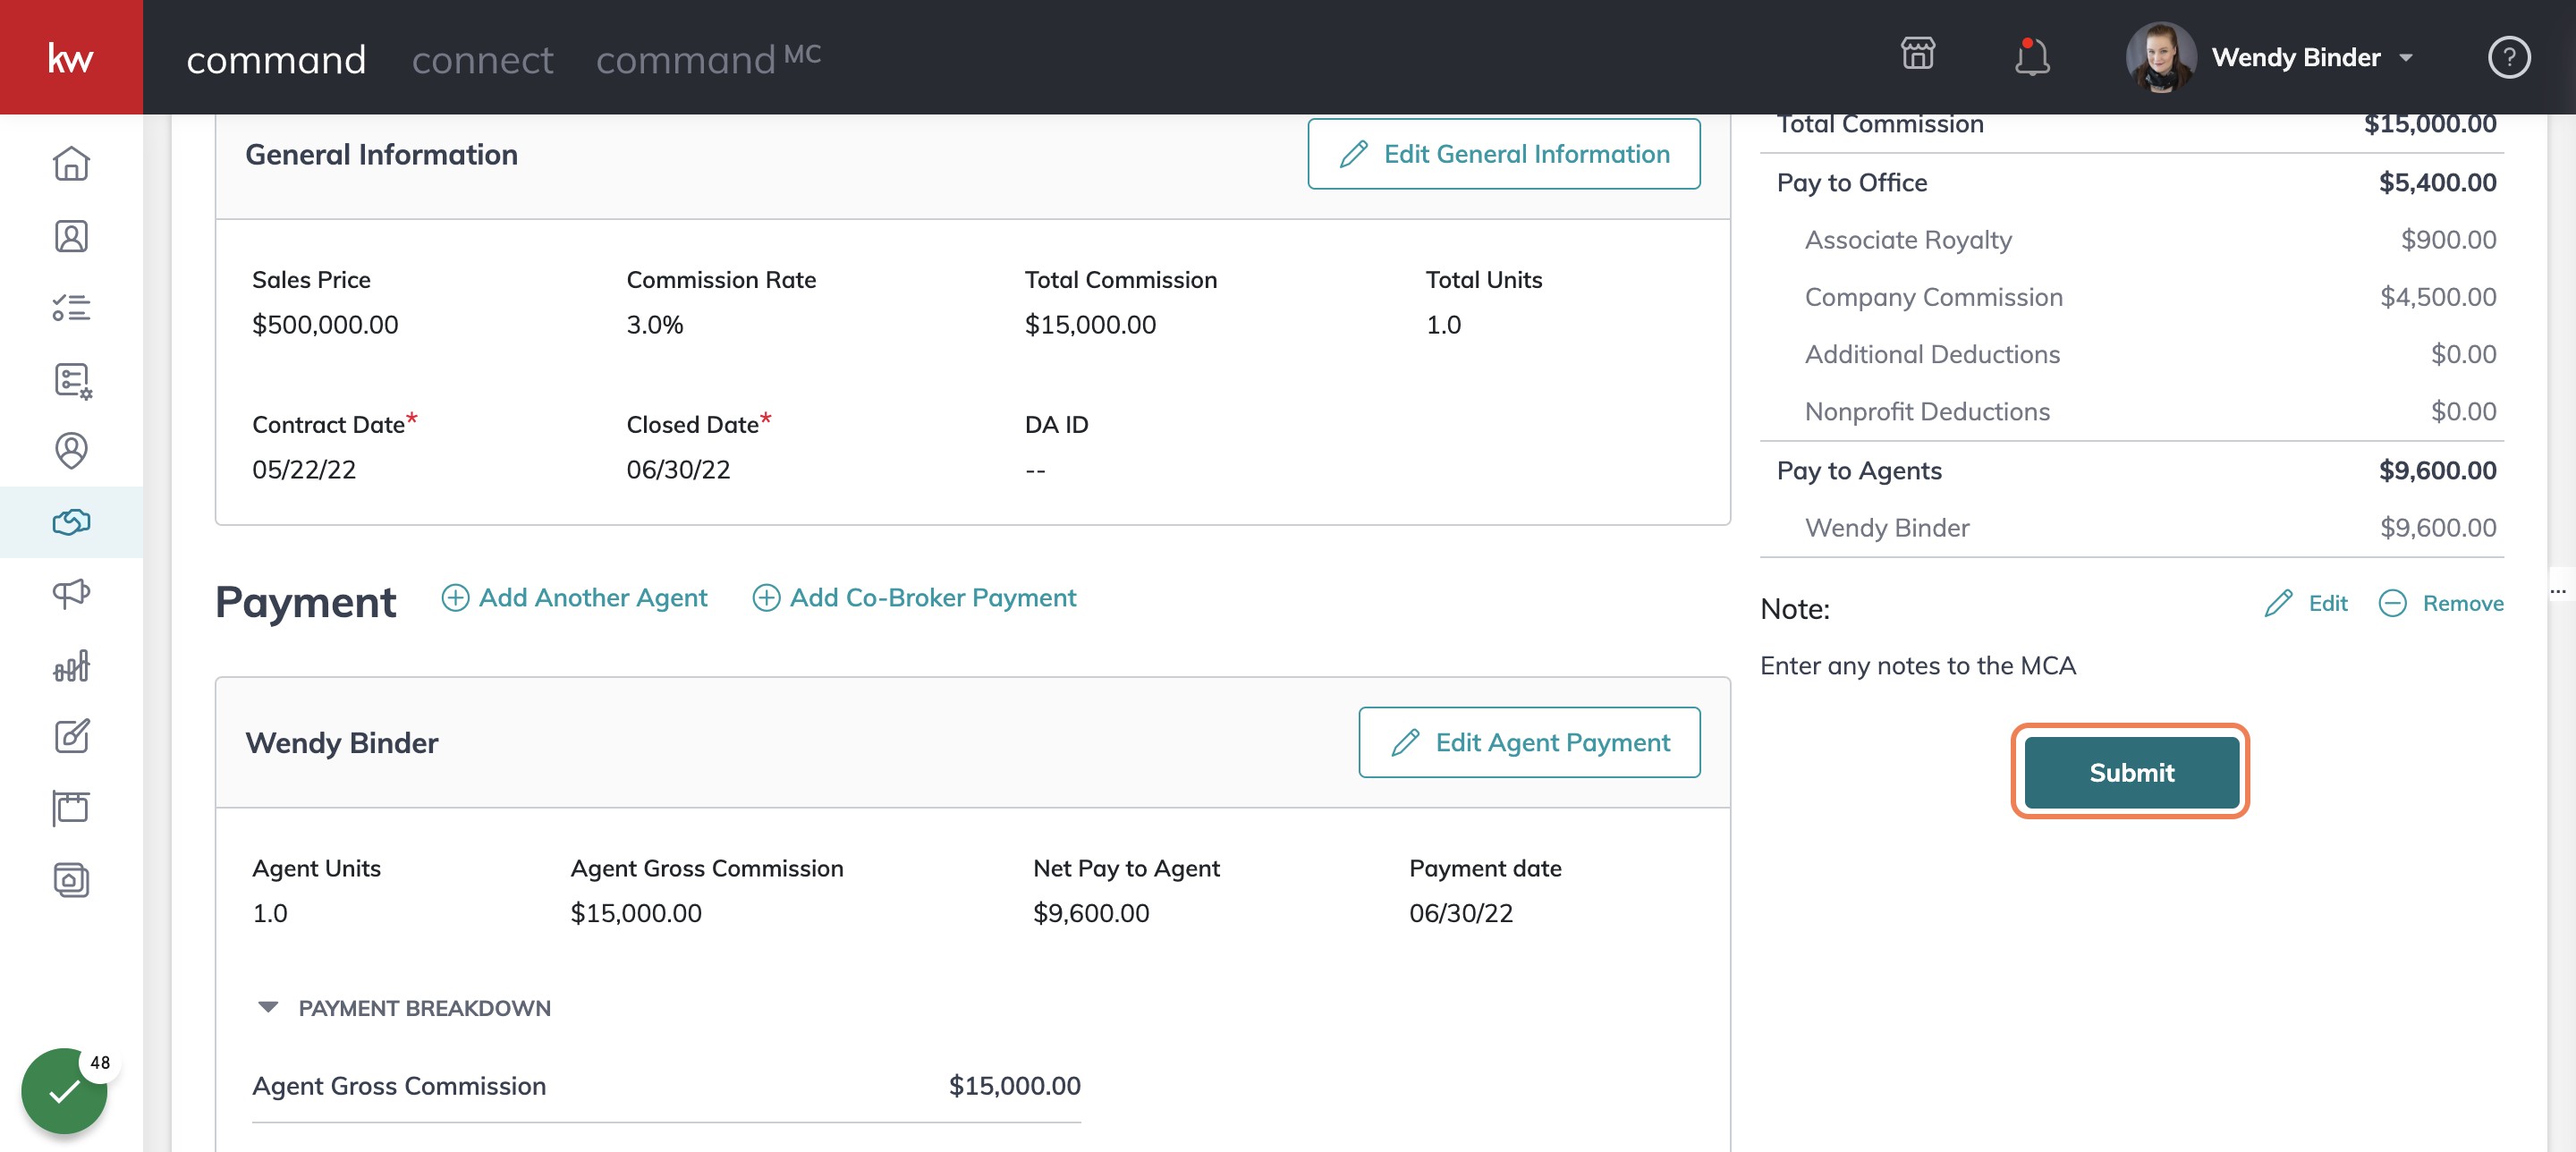Open the Contacts sidebar icon
Image resolution: width=2576 pixels, height=1152 pixels.
(71, 236)
